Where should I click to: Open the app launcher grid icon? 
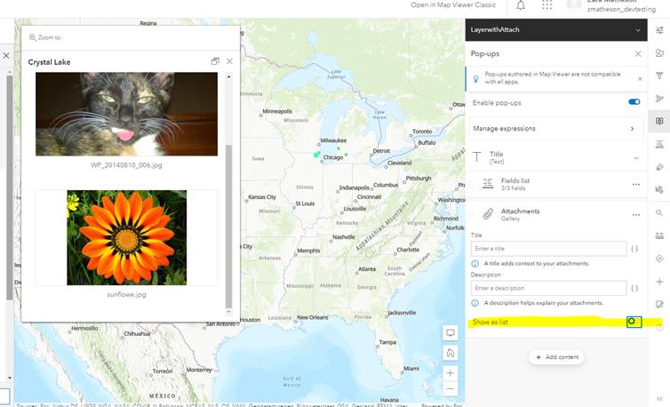[547, 5]
